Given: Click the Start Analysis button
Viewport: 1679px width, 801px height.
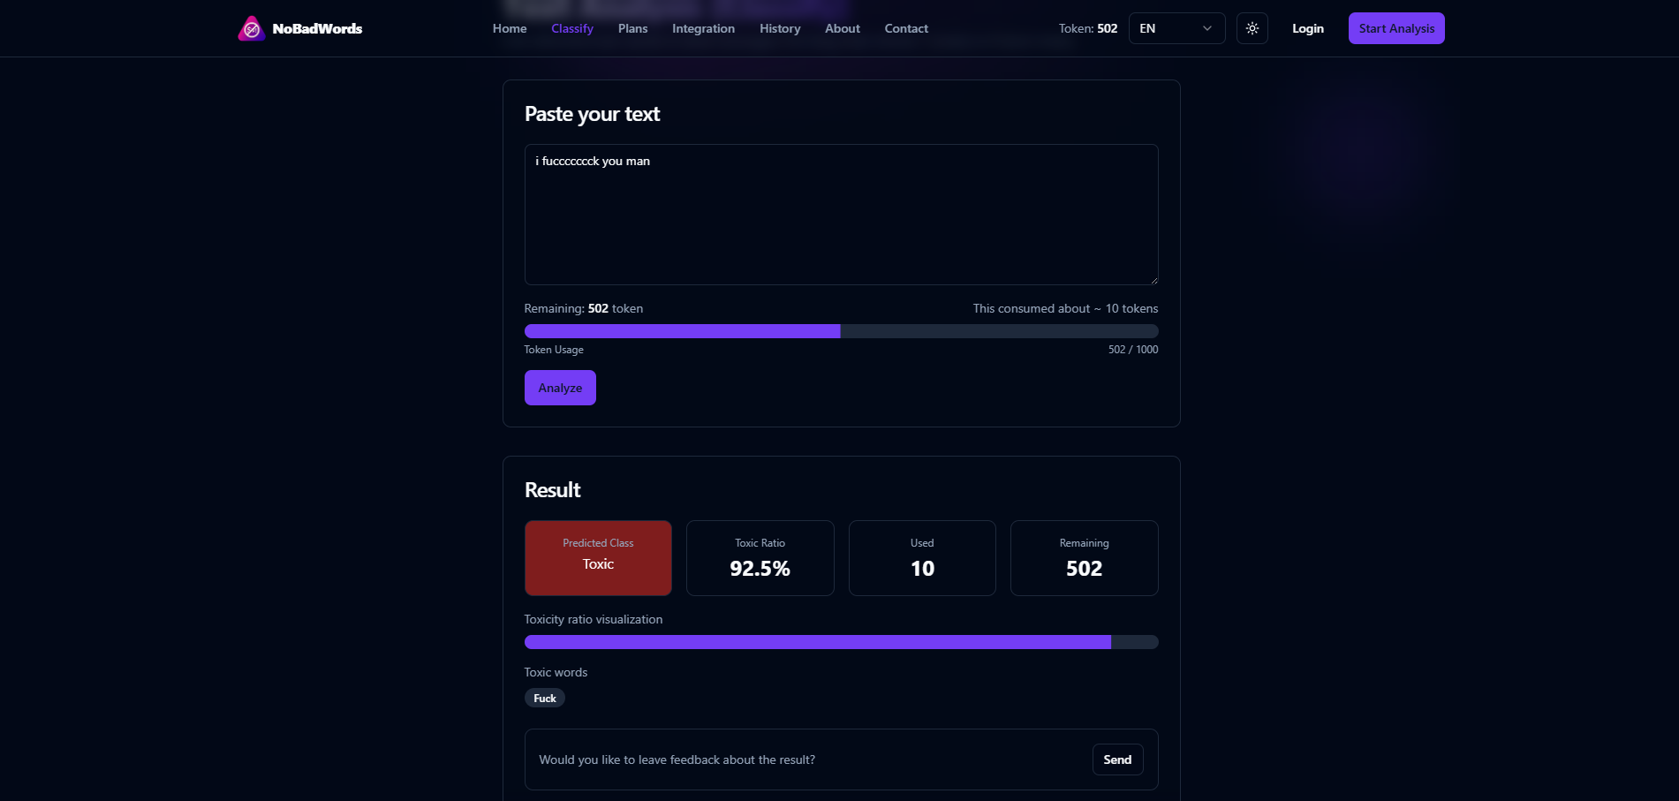Looking at the screenshot, I should pos(1396,28).
